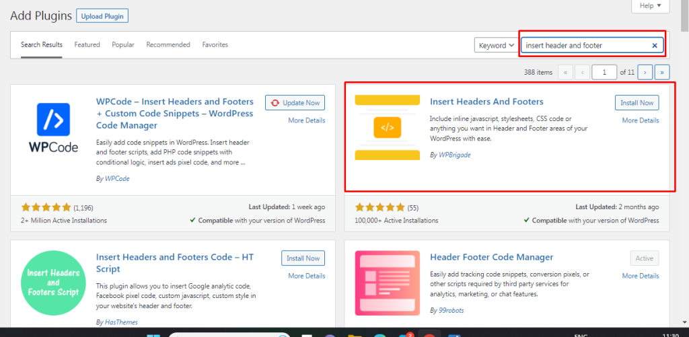Install the Insert Headers And Footers plugin by WPBrigade

tap(637, 103)
